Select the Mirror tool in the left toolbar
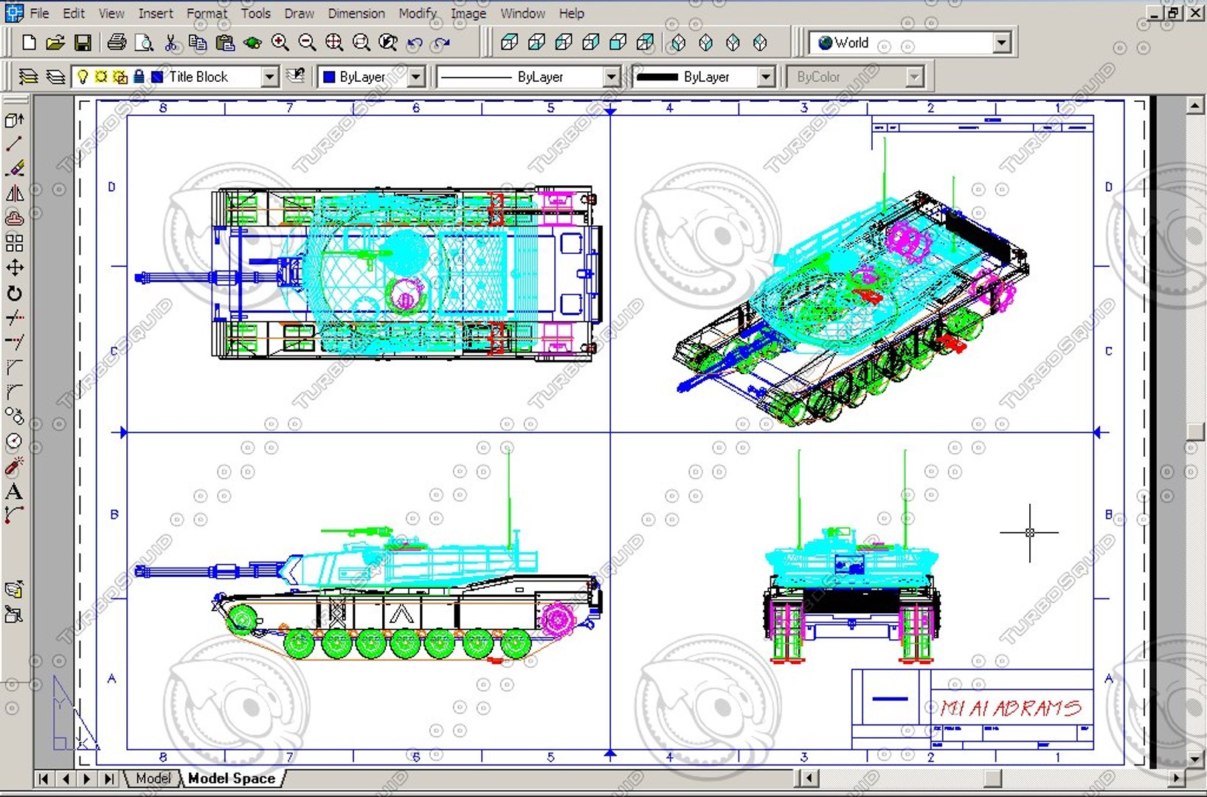Image resolution: width=1207 pixels, height=797 pixels. pyautogui.click(x=14, y=193)
